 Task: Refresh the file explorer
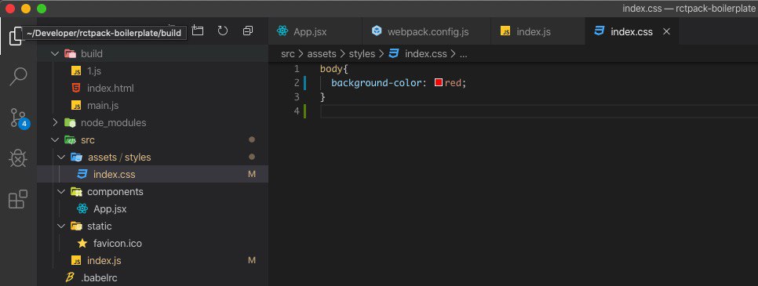tap(222, 31)
